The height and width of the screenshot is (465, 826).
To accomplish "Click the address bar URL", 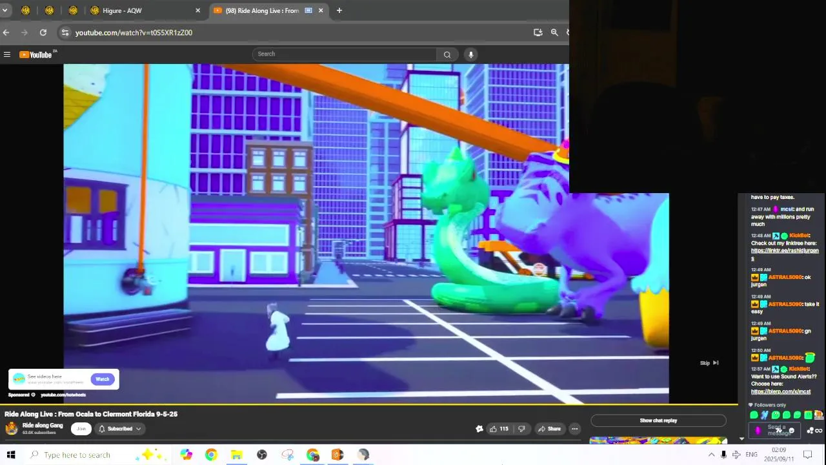I will [x=134, y=32].
